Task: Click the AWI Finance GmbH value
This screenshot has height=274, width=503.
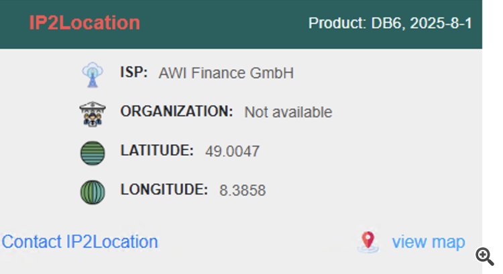Action: coord(226,73)
